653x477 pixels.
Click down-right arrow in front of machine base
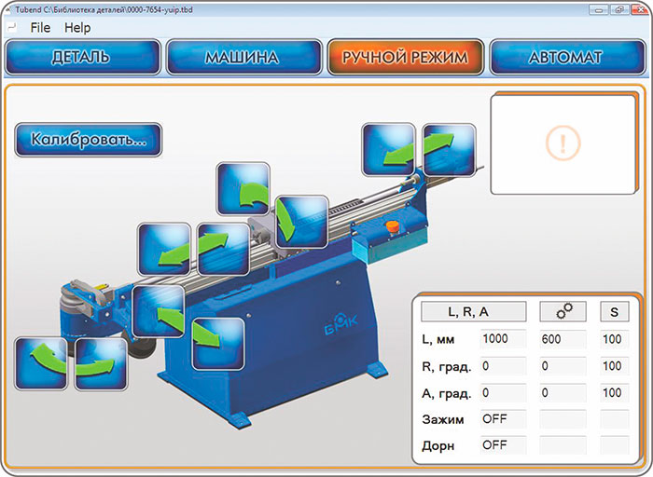(x=218, y=344)
